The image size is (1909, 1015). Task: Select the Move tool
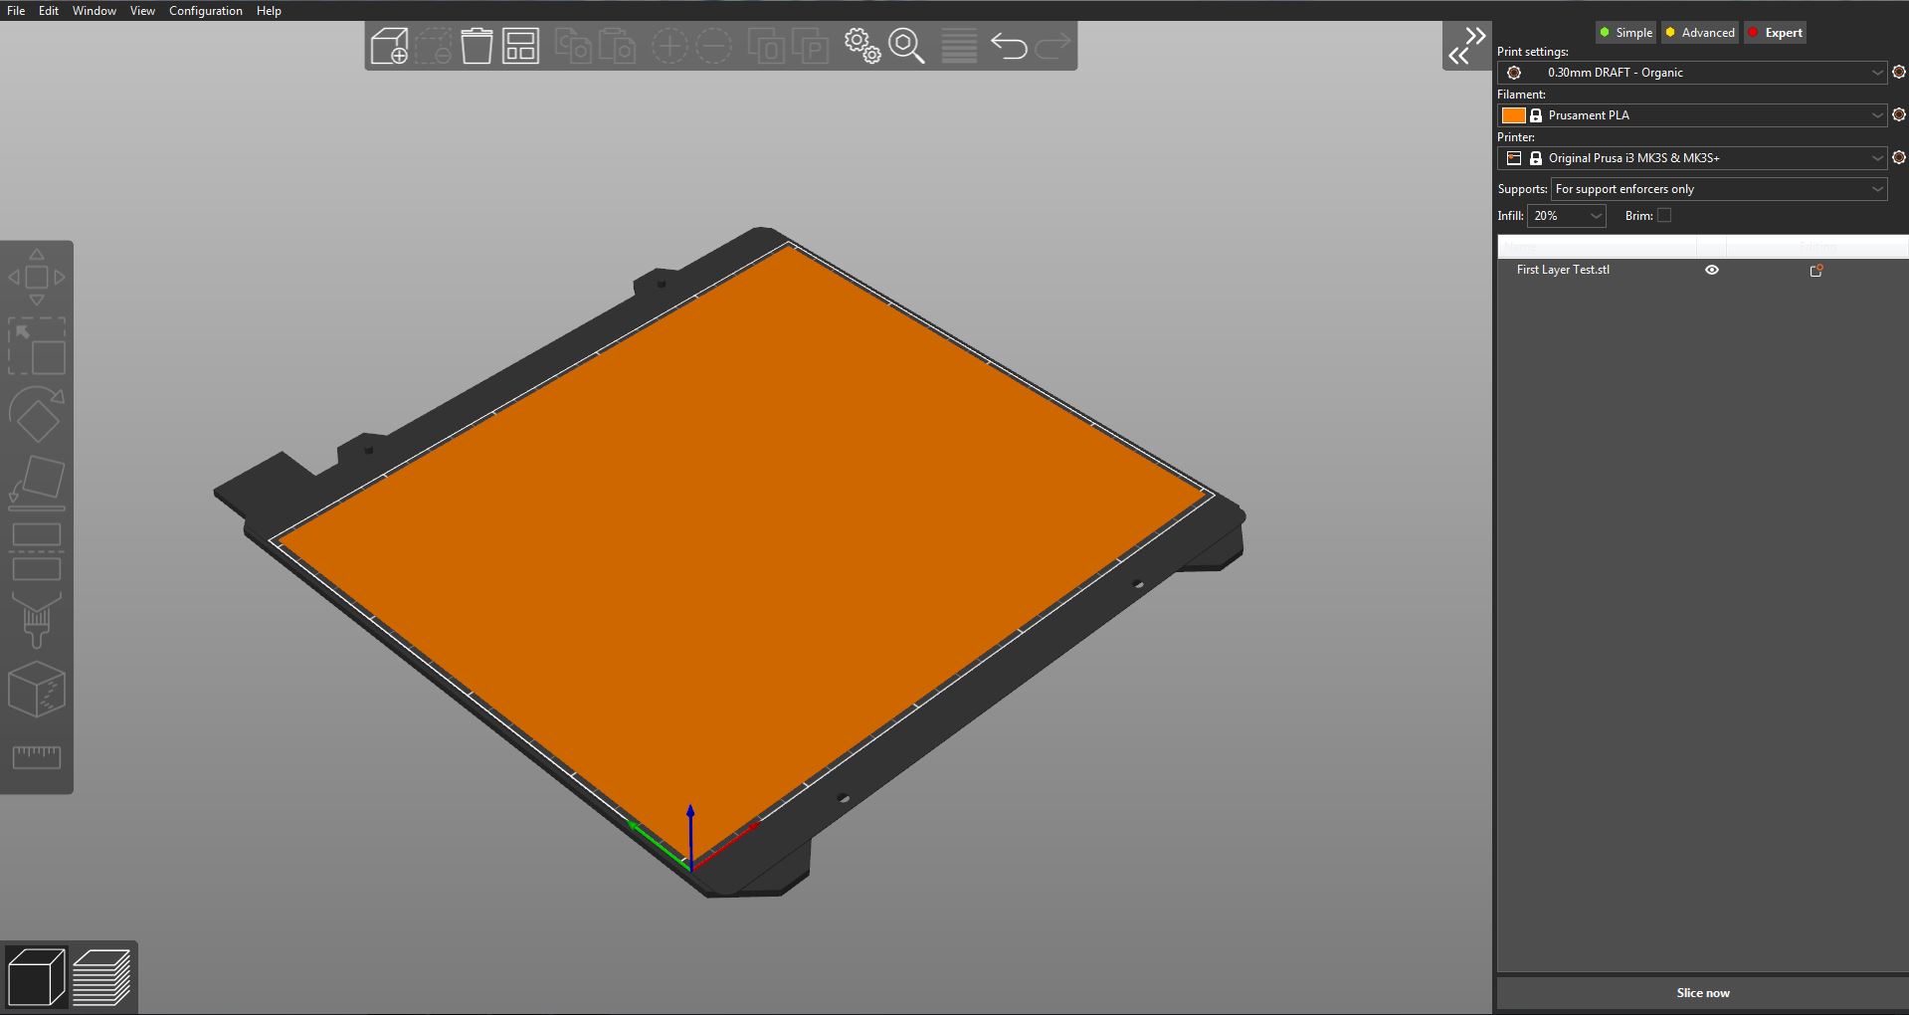click(x=37, y=279)
